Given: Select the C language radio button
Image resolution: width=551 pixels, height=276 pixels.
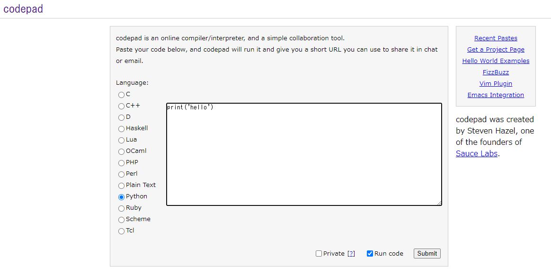Looking at the screenshot, I should 121,95.
